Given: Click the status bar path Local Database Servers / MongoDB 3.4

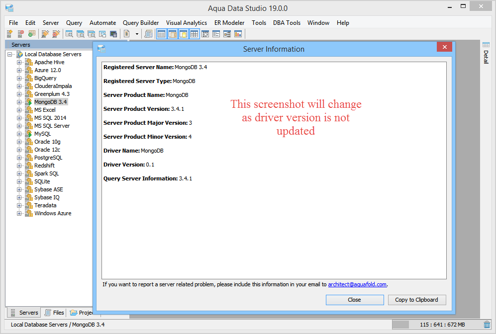Looking at the screenshot, I should point(58,325).
